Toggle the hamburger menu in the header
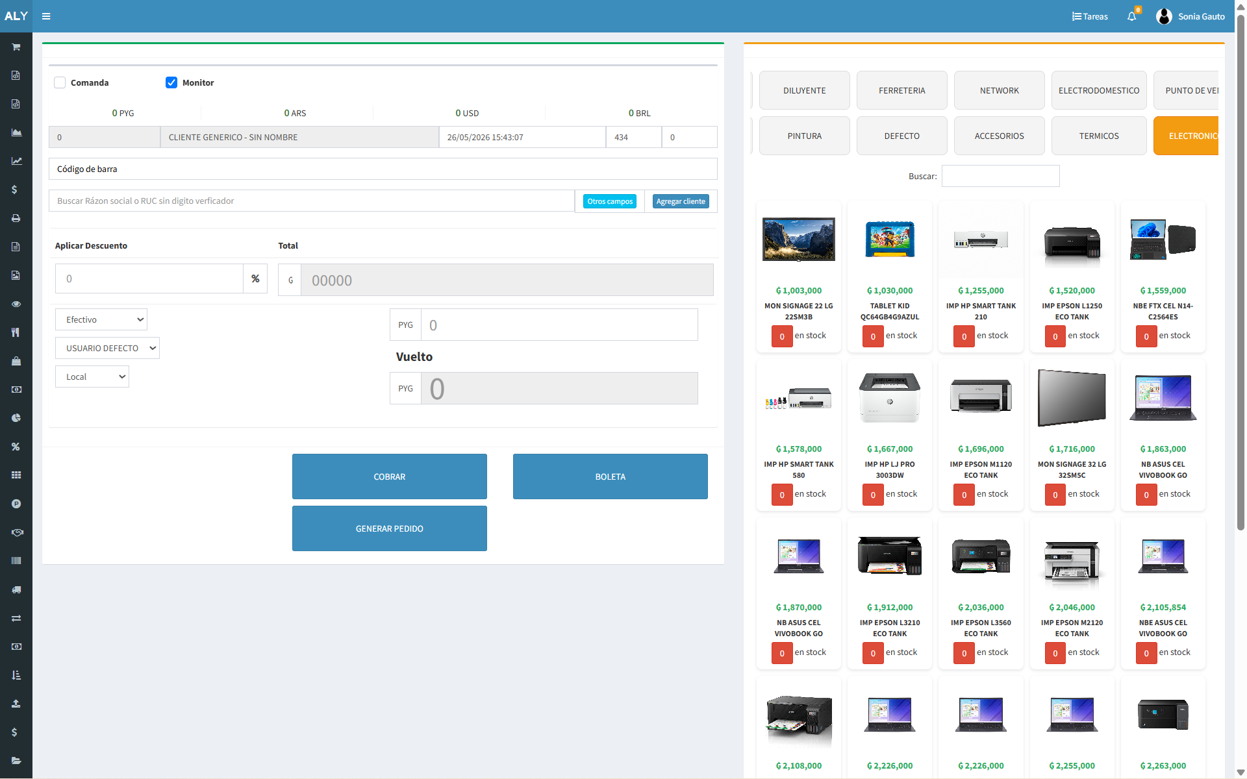 pyautogui.click(x=46, y=16)
